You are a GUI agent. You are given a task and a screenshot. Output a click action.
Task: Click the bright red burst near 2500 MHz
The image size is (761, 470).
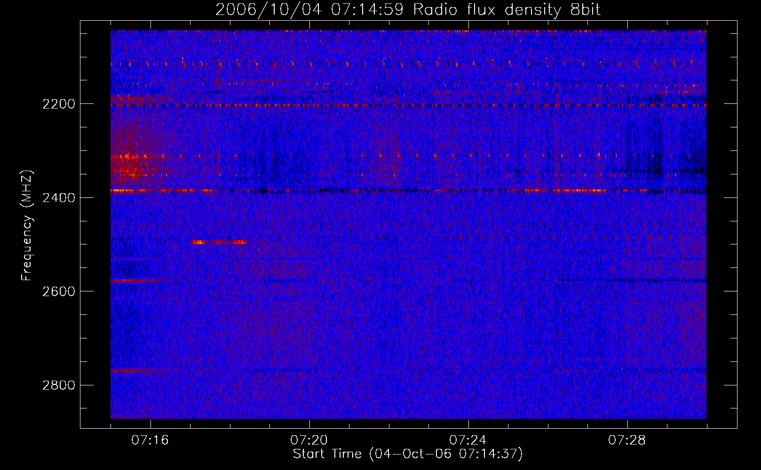click(219, 243)
